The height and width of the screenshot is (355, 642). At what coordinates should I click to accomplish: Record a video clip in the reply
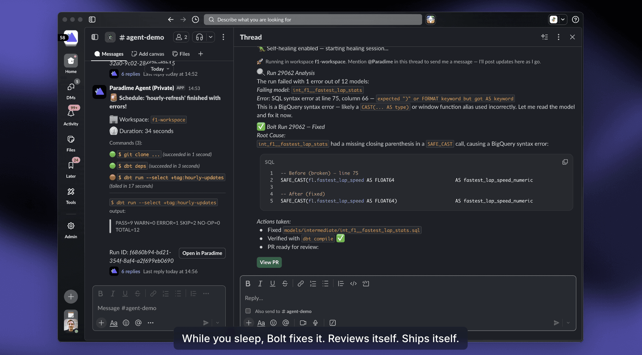pyautogui.click(x=303, y=322)
